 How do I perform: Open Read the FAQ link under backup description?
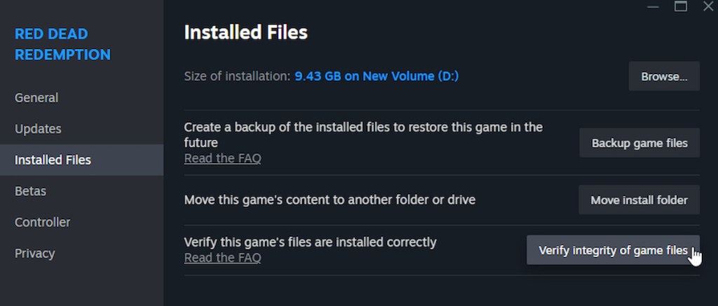pos(222,158)
